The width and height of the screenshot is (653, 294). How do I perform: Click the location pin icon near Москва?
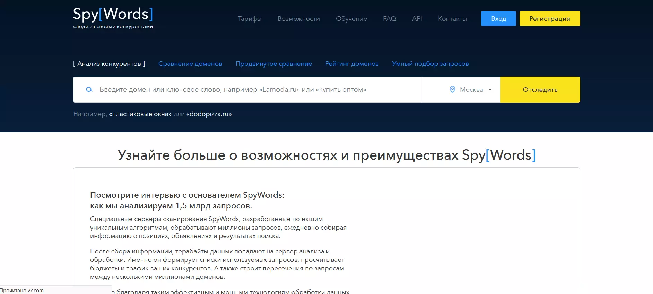click(x=452, y=89)
